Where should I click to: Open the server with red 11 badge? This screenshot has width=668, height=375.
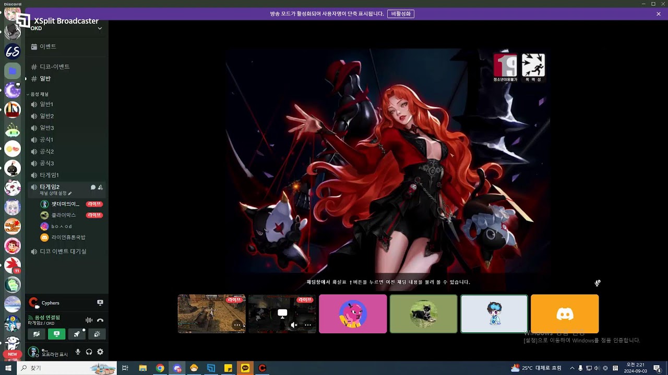(13, 266)
